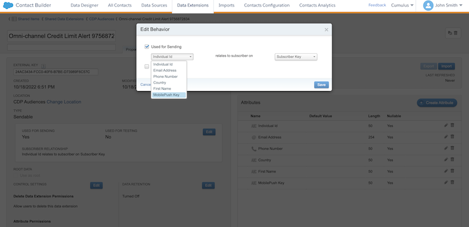Open the Data Designer tab

click(84, 5)
